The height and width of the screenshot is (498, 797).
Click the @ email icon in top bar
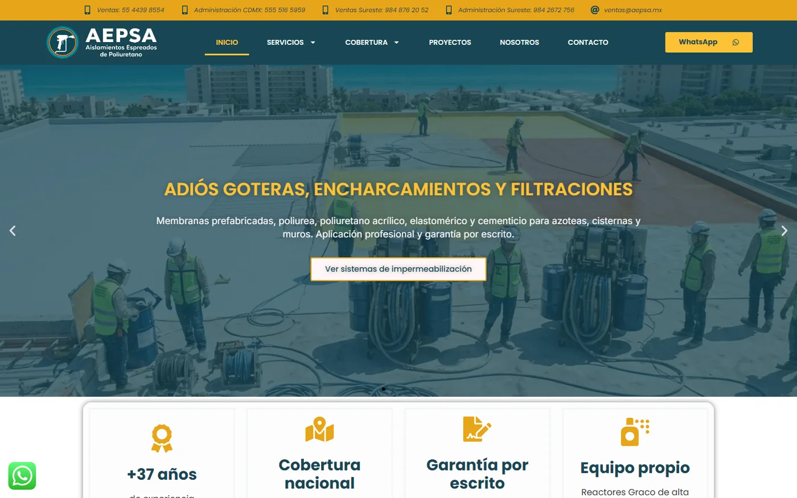pos(595,10)
